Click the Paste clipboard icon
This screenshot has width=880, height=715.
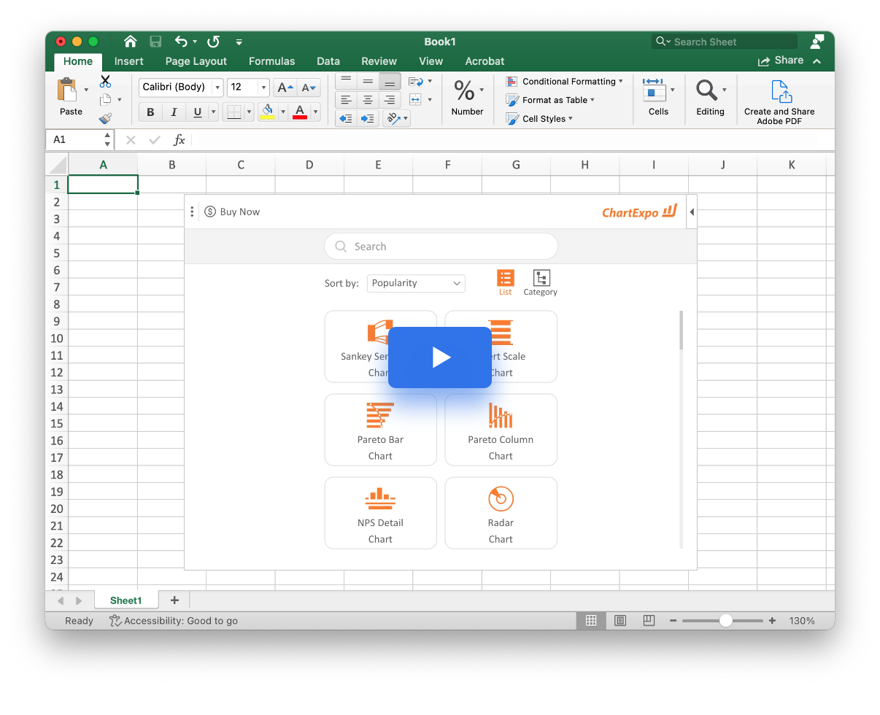pos(68,90)
